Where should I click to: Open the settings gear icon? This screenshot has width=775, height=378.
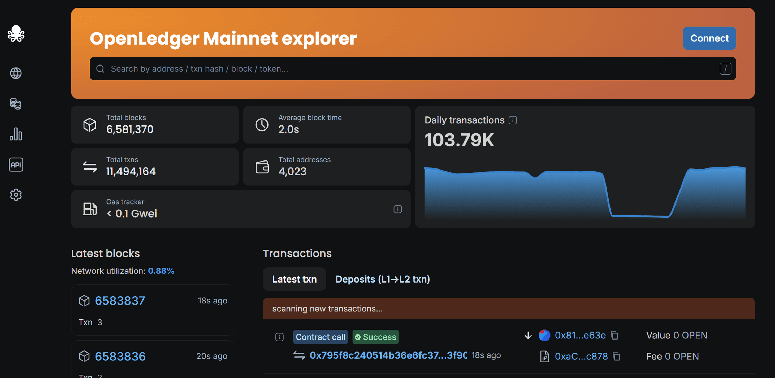click(16, 195)
